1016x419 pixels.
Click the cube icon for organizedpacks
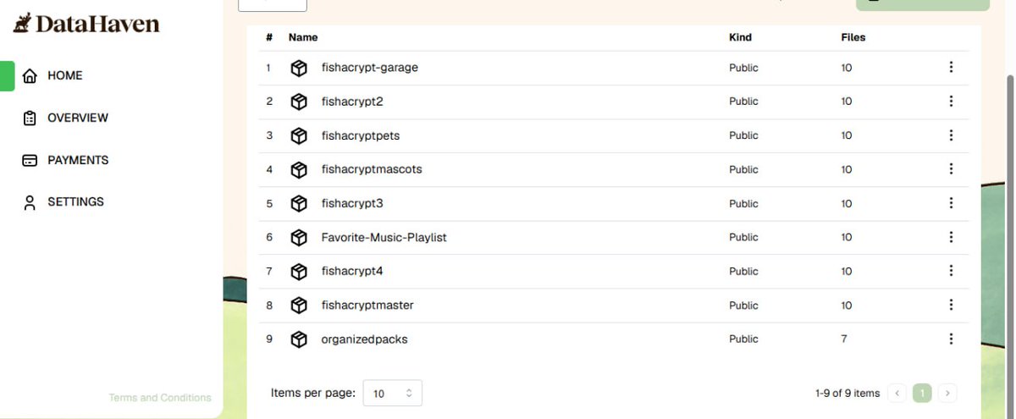(299, 339)
